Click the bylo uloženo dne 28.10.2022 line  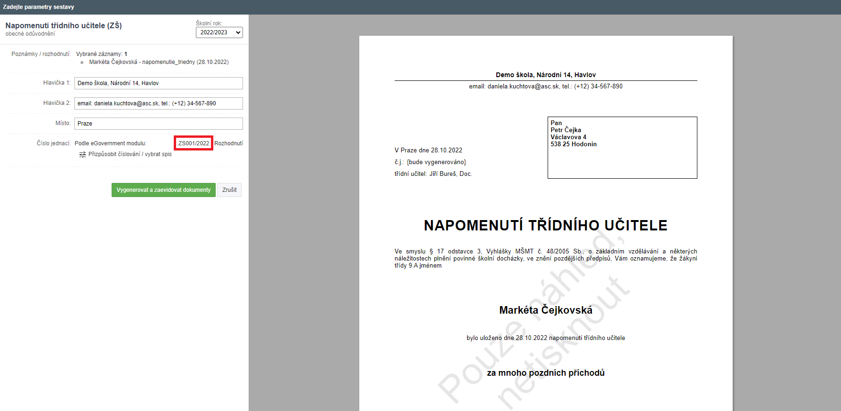pos(546,338)
